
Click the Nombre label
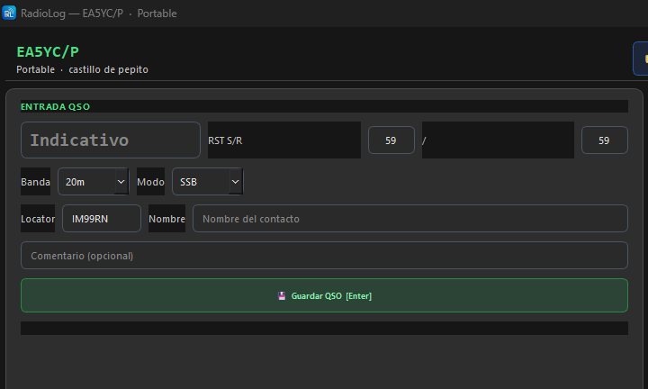[166, 218]
